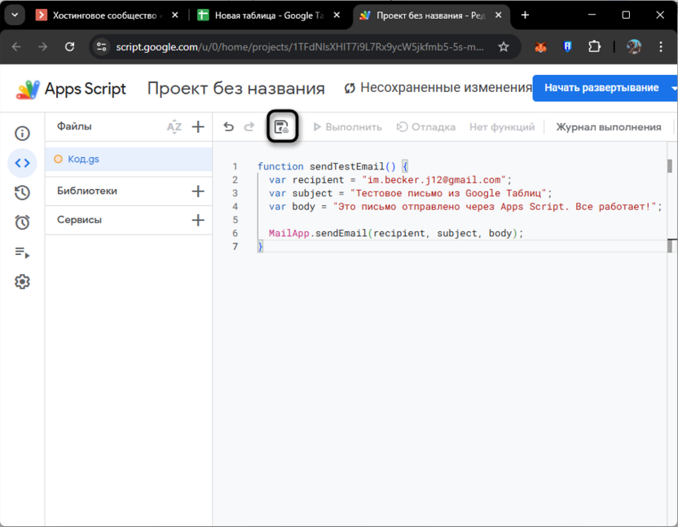
Task: Sort files alphabetically with the AZ icon
Action: 174,126
